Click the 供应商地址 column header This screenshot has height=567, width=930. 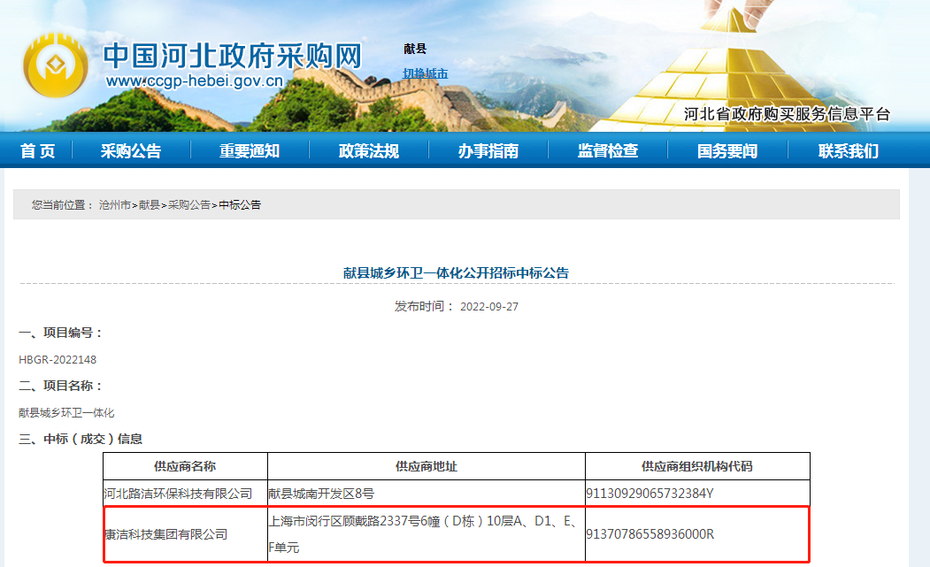(x=427, y=466)
